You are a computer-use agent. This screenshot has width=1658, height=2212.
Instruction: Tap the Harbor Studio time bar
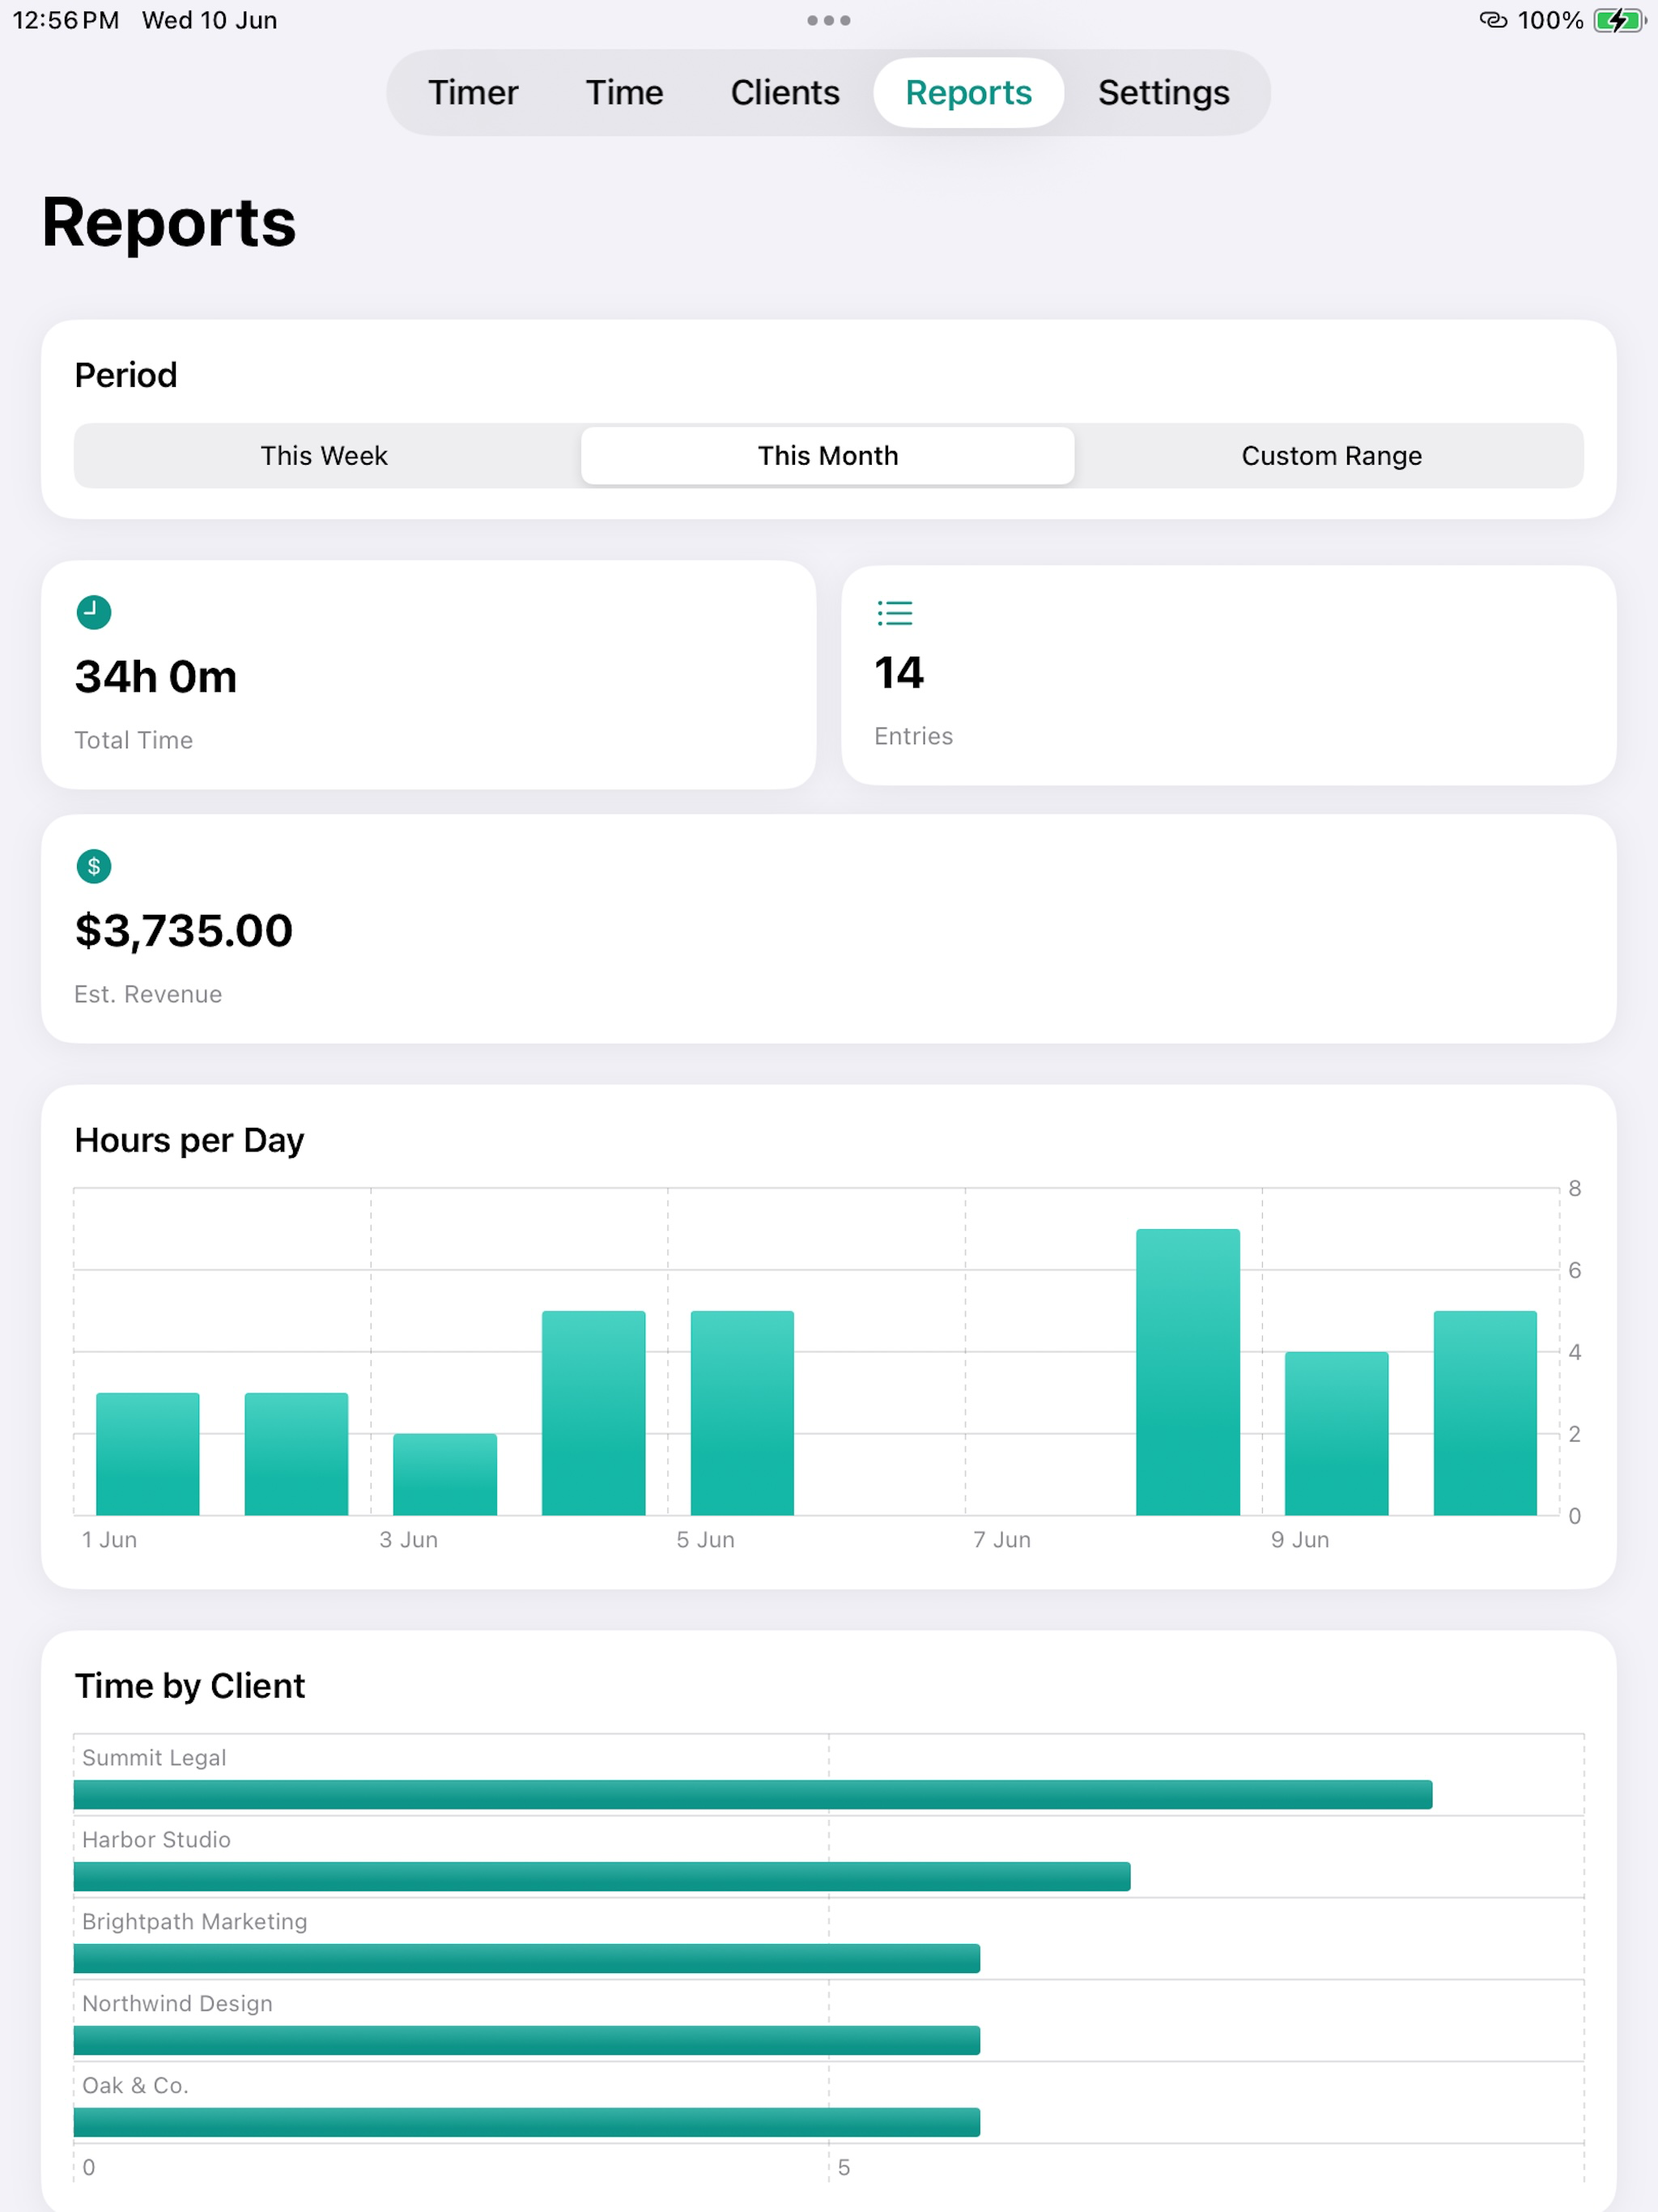tap(602, 1877)
